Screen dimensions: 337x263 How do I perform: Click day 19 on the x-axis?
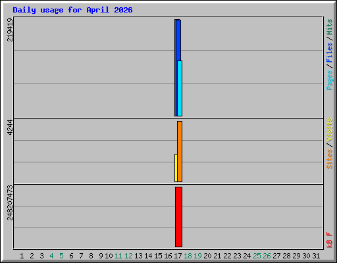pos(197,256)
